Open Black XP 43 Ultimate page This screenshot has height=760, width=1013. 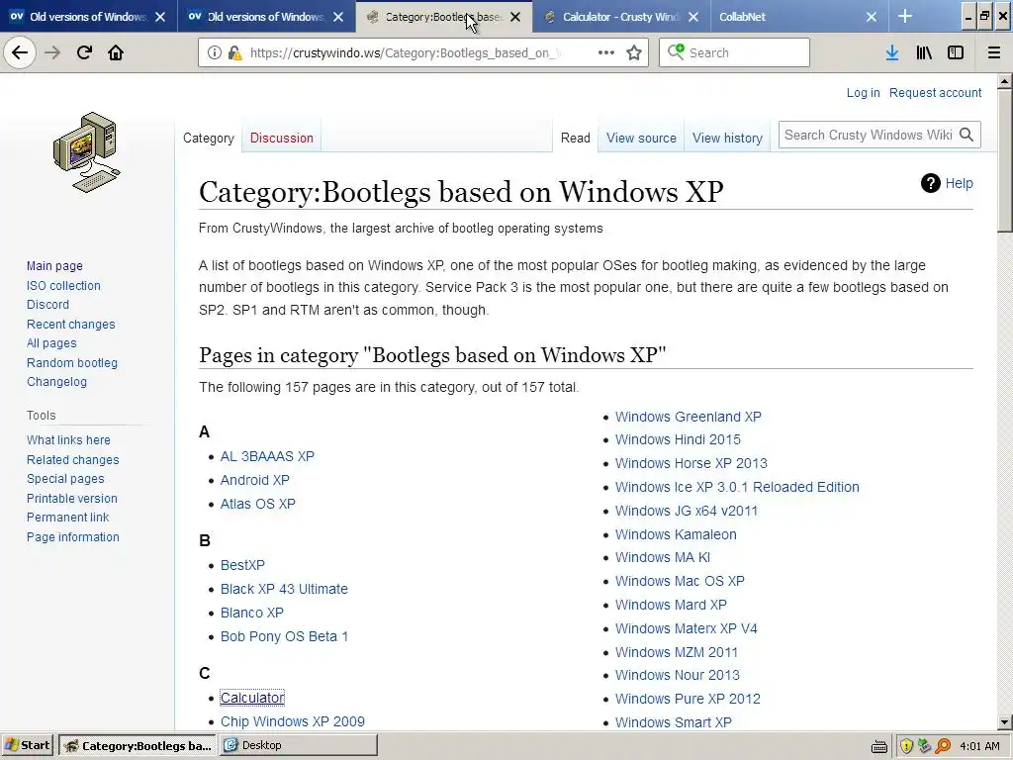pos(284,589)
